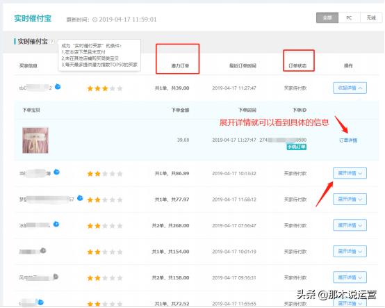Viewport: 385px width, 308px height.
Task: Click the blue badge icon in the 72.52 row
Action: 40,302
